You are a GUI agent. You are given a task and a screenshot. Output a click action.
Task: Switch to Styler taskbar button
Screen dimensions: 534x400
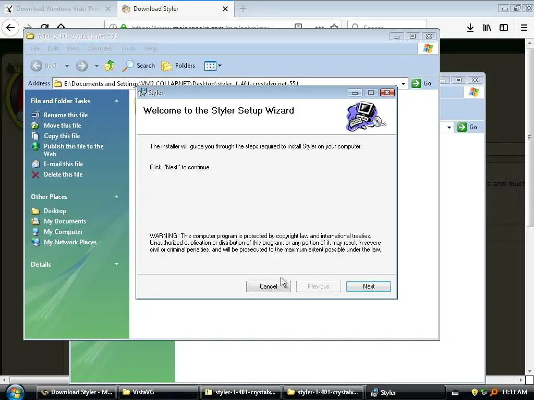click(405, 392)
